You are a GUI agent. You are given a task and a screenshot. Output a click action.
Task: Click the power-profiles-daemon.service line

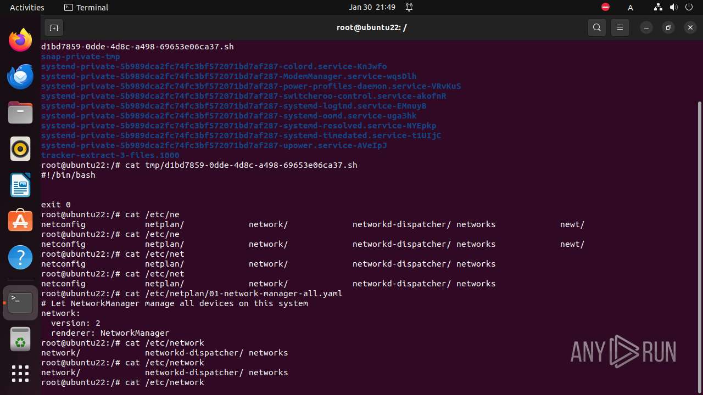click(x=251, y=86)
